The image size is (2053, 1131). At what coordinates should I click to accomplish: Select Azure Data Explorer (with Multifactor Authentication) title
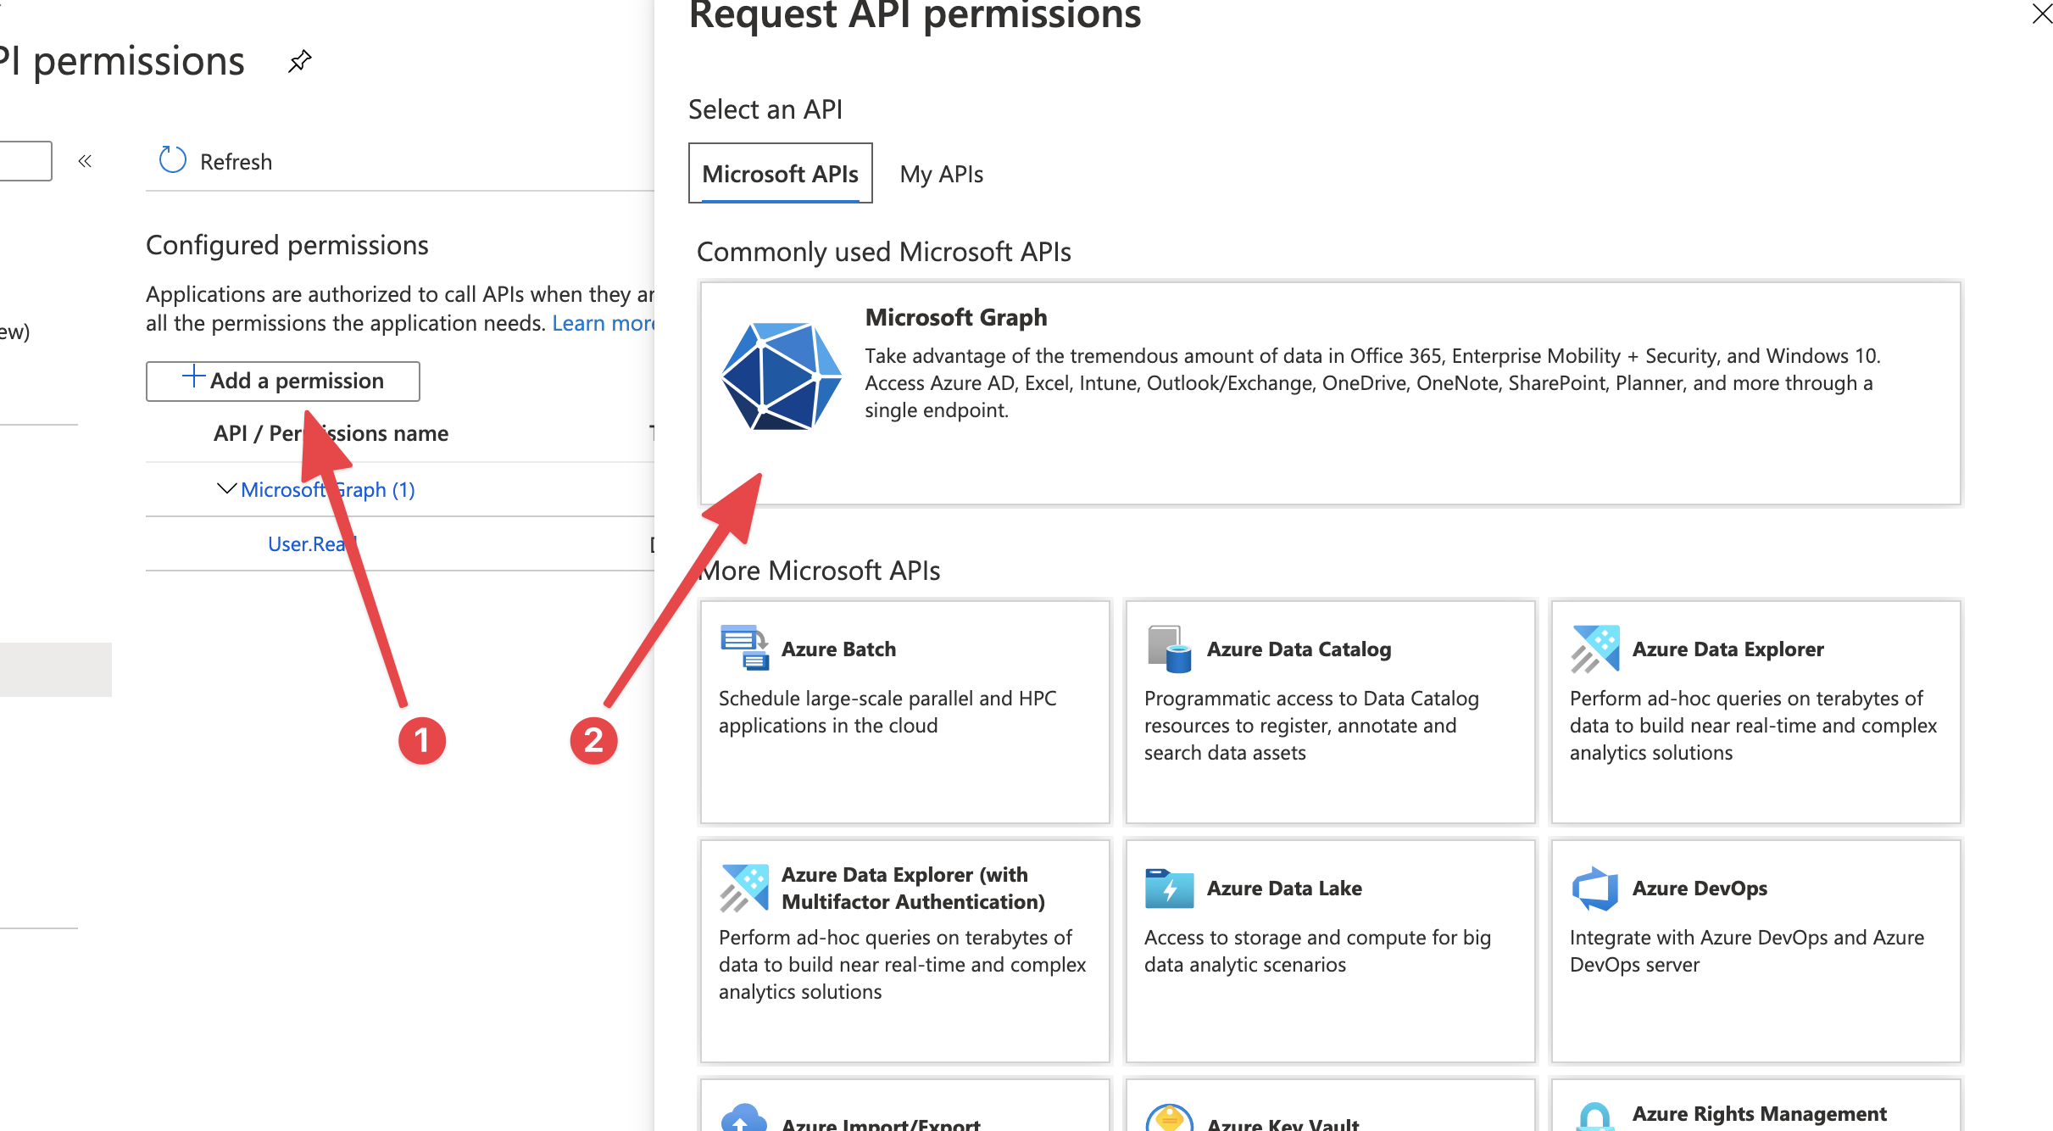[913, 888]
